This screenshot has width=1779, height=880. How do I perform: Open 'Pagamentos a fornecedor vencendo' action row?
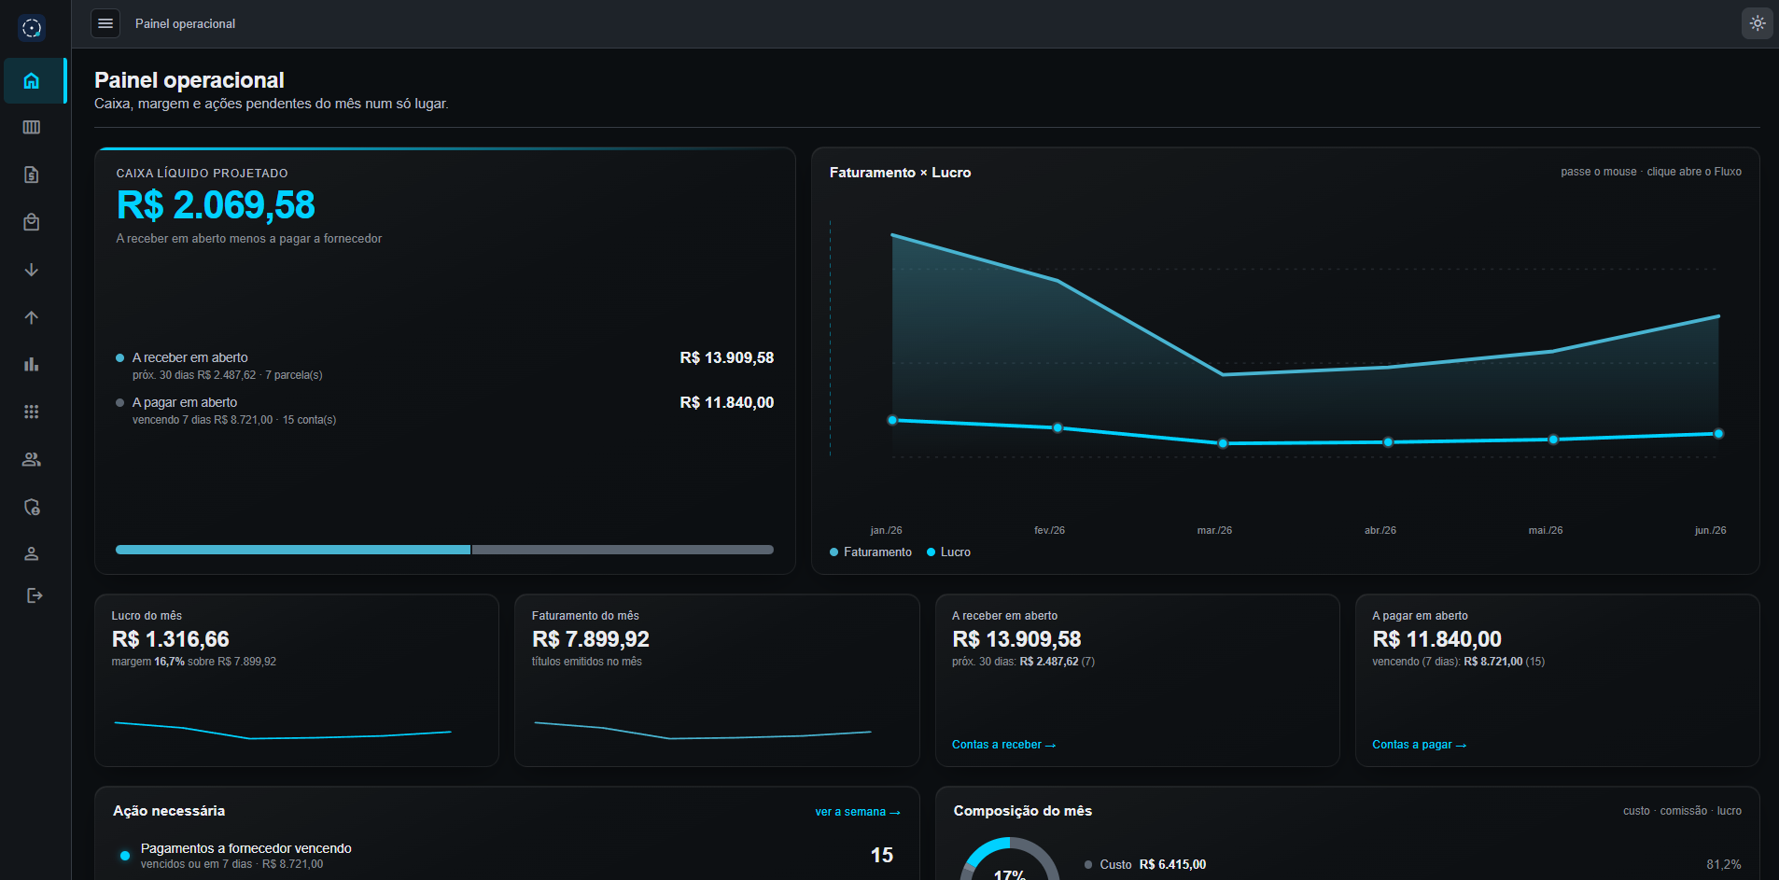pos(507,856)
